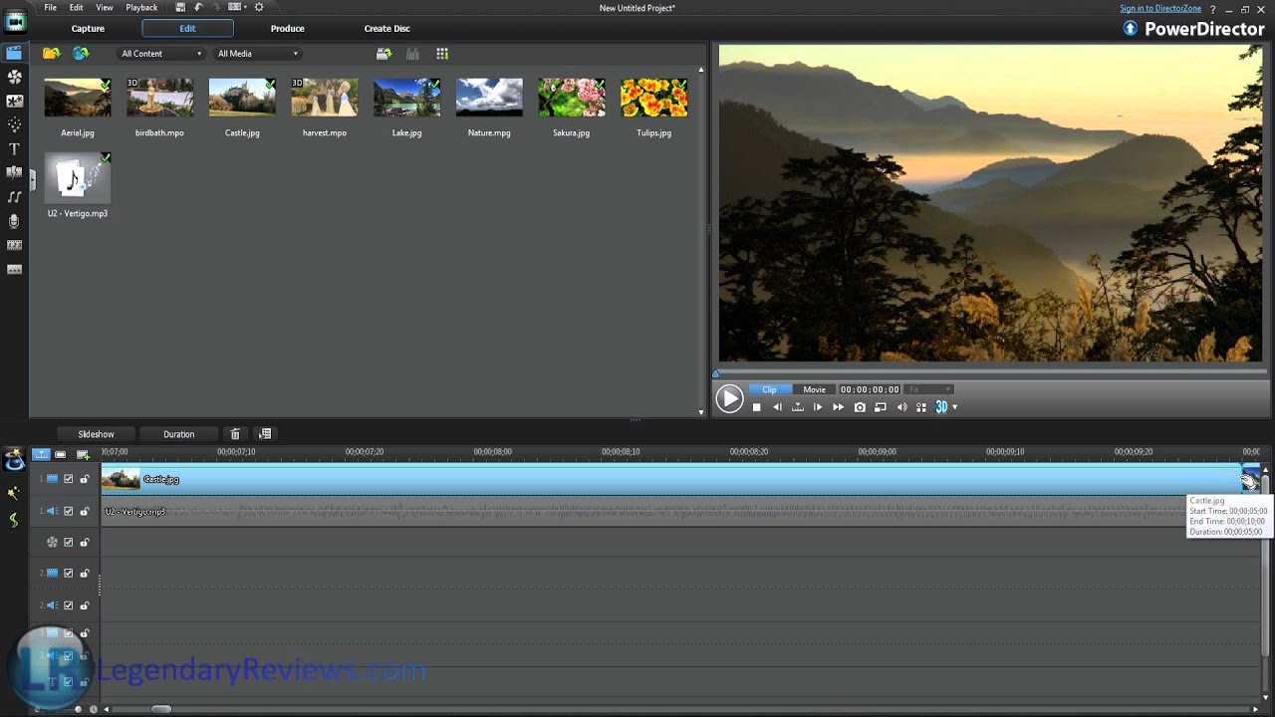Click the Import media folder icon

(51, 54)
